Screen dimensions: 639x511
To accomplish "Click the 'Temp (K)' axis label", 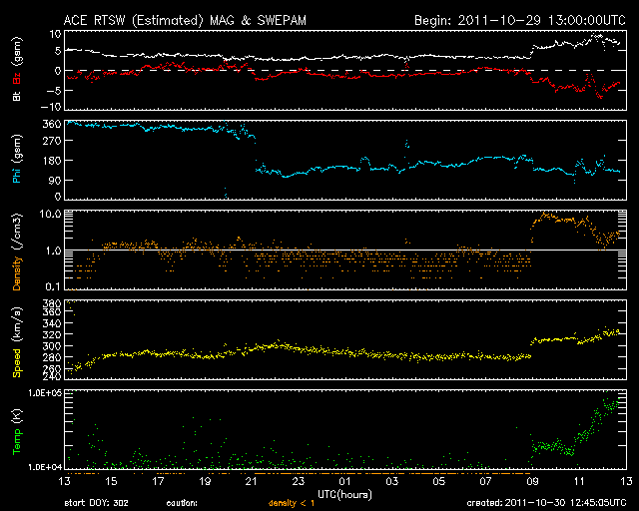I will 17,432.
